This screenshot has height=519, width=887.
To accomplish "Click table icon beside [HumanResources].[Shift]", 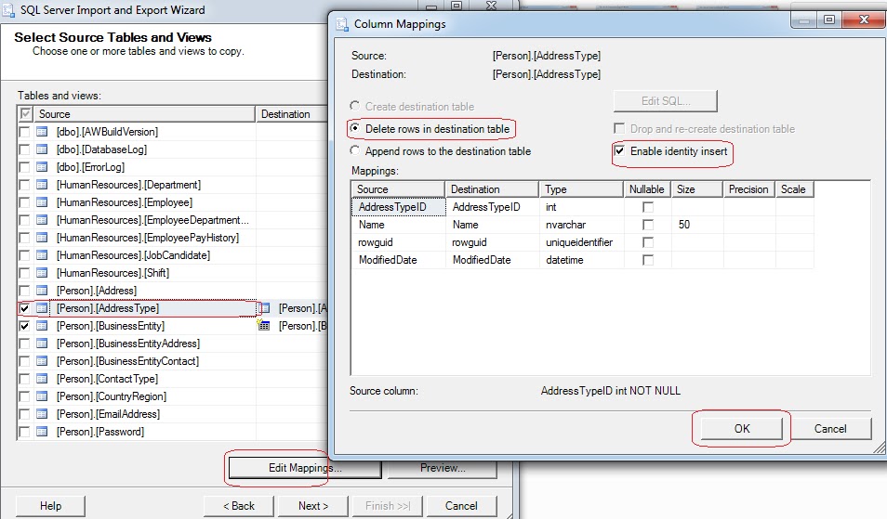I will 42,273.
